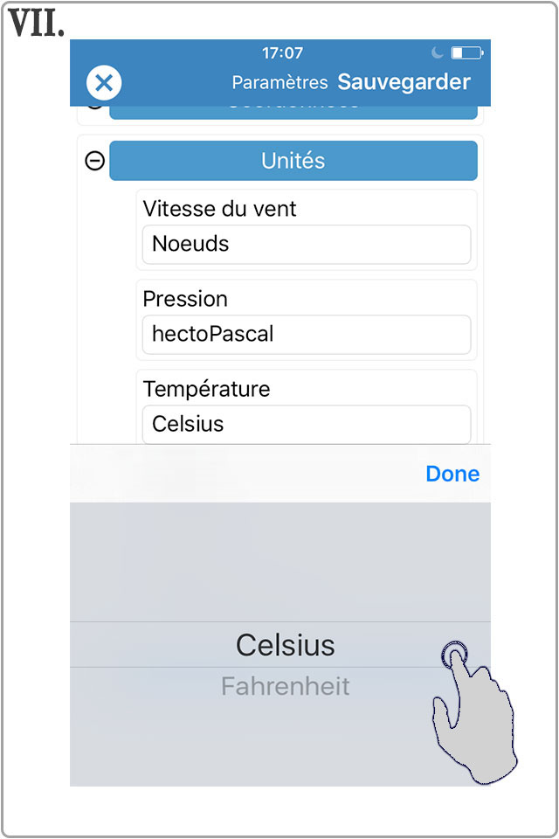Tap the 17:07 clock in status bar
Viewport: 559px width, 839px height.
click(x=282, y=52)
